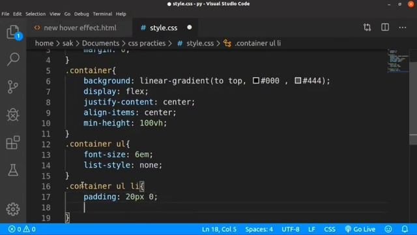
Task: Open the Terminal menu
Action: coord(102,14)
